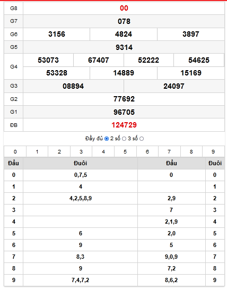Filter results by digit 0

15,152
